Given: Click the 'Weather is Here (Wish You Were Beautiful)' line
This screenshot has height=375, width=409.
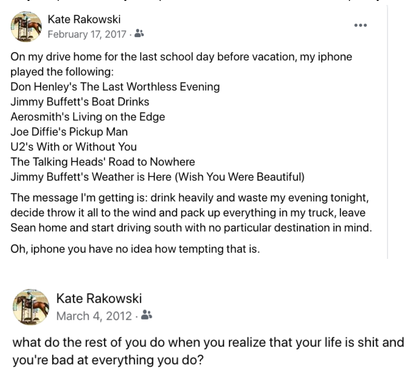Looking at the screenshot, I should (158, 177).
